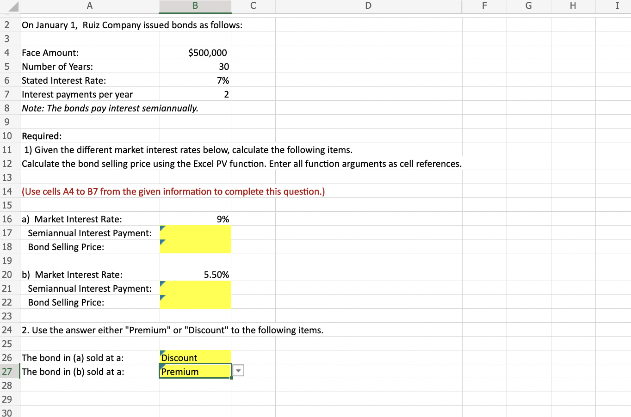Click the semiannually note in row 8
This screenshot has height=417, width=631.
(110, 108)
